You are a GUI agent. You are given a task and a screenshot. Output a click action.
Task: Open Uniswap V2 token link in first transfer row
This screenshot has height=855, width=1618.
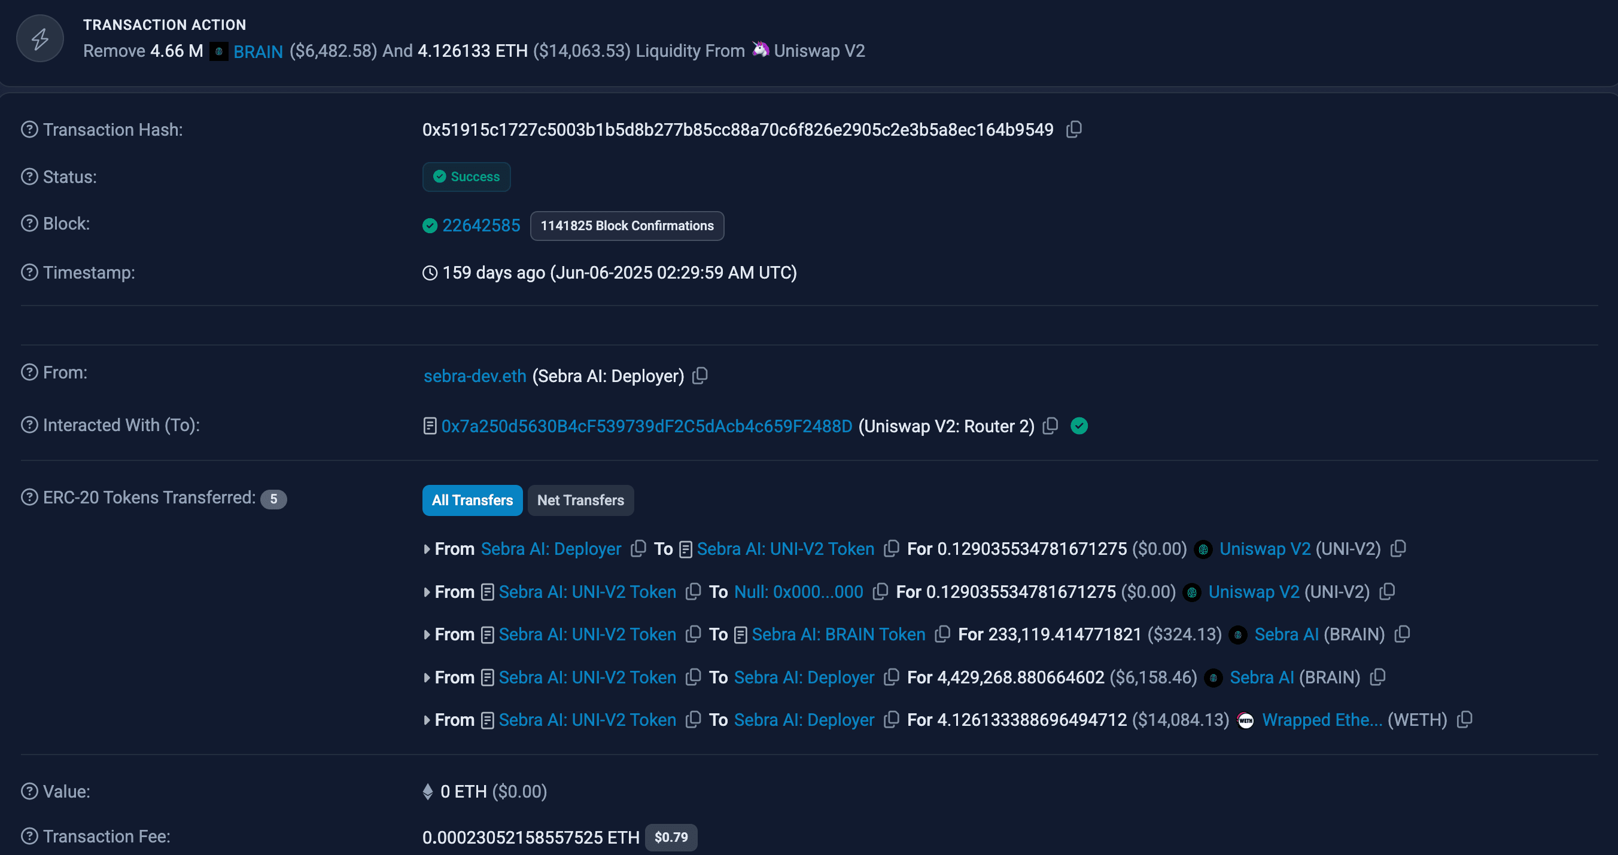(x=1265, y=549)
